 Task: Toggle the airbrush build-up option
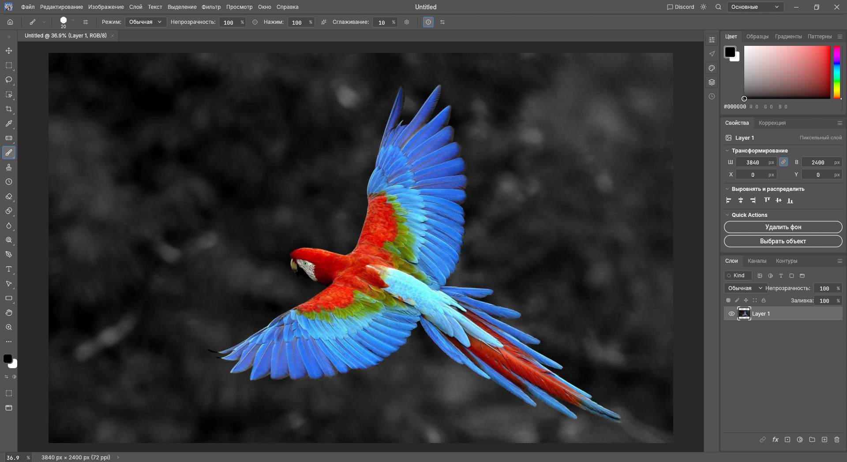[324, 22]
